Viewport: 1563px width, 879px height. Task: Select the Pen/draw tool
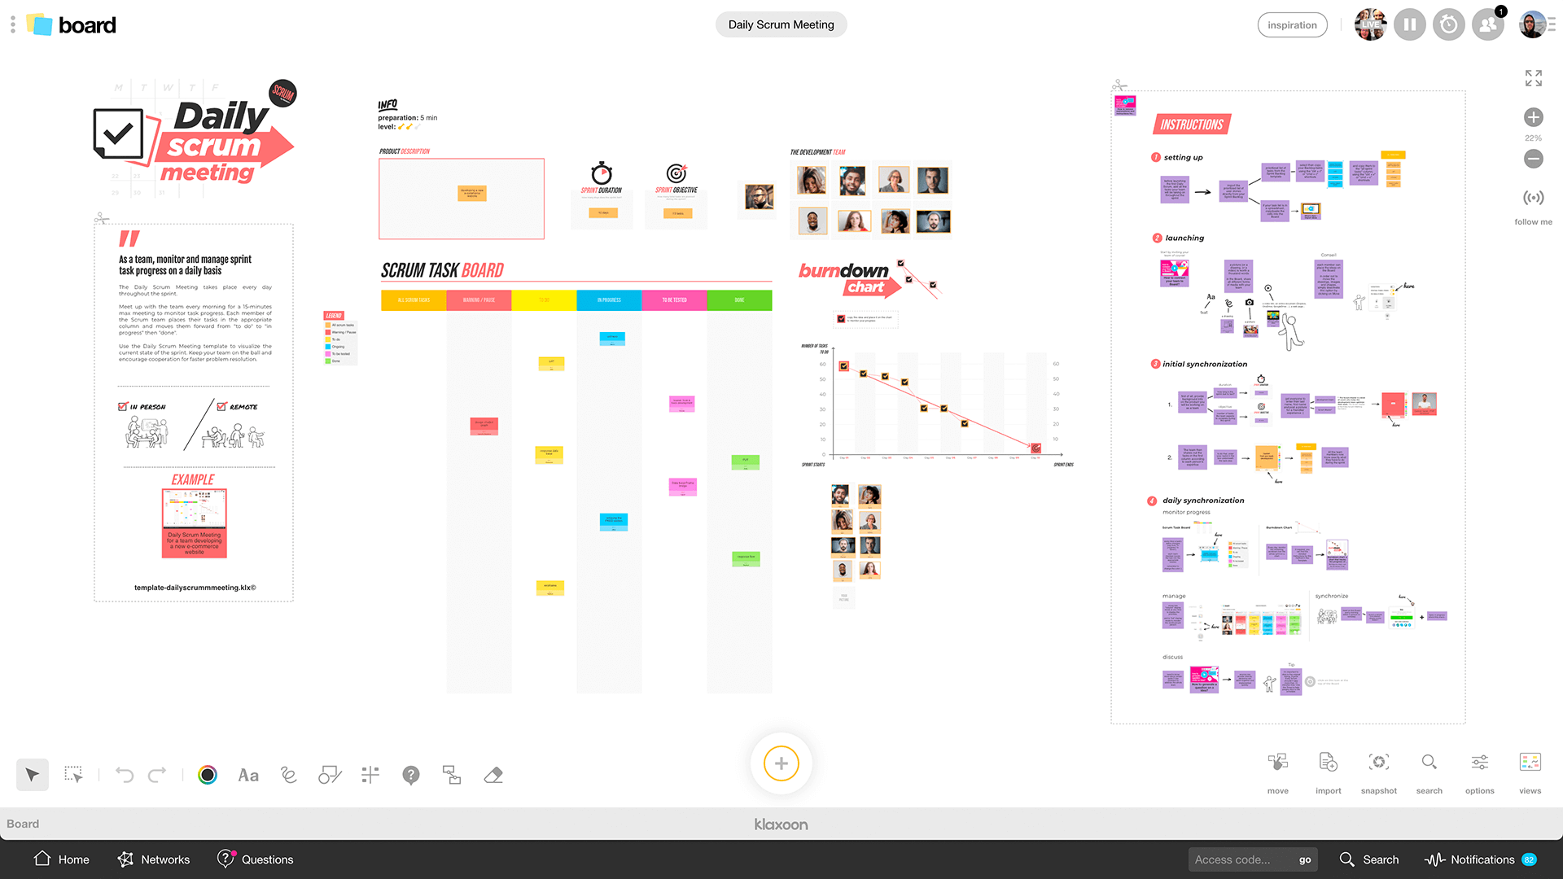coord(289,775)
